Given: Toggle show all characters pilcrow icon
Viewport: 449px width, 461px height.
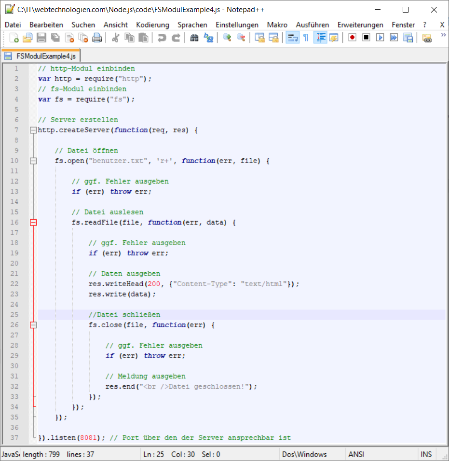Looking at the screenshot, I should pyautogui.click(x=306, y=38).
